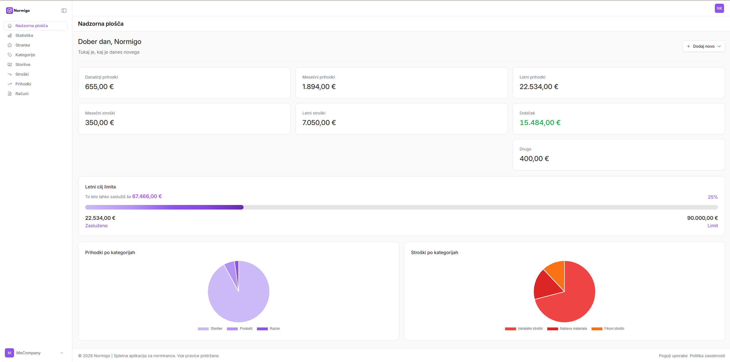This screenshot has height=362, width=730.
Task: Open the Dodaj novo dropdown
Action: 703,46
